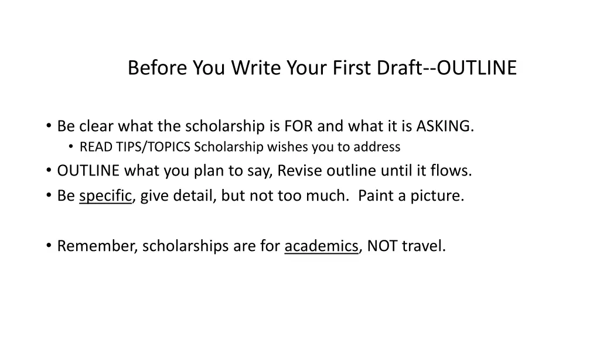Click "OUTLINE" at the start of second bullet

pyautogui.click(x=88, y=171)
